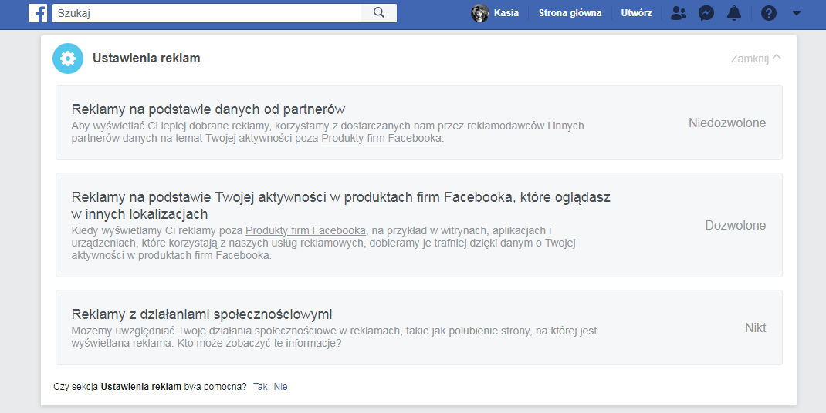Expand Reklamy na podstawie Twojej aktywności section
The image size is (826, 413).
(419, 225)
